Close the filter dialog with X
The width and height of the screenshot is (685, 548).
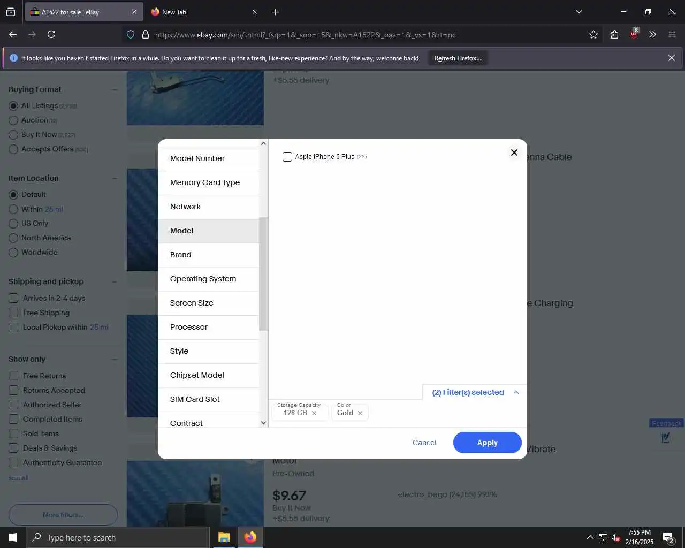(514, 153)
